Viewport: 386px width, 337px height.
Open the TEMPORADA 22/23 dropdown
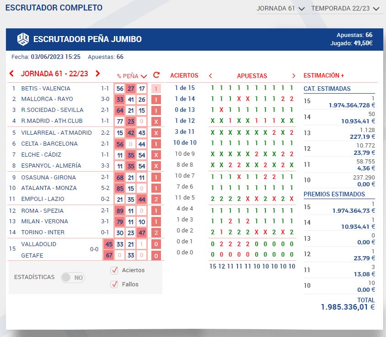[x=345, y=8]
